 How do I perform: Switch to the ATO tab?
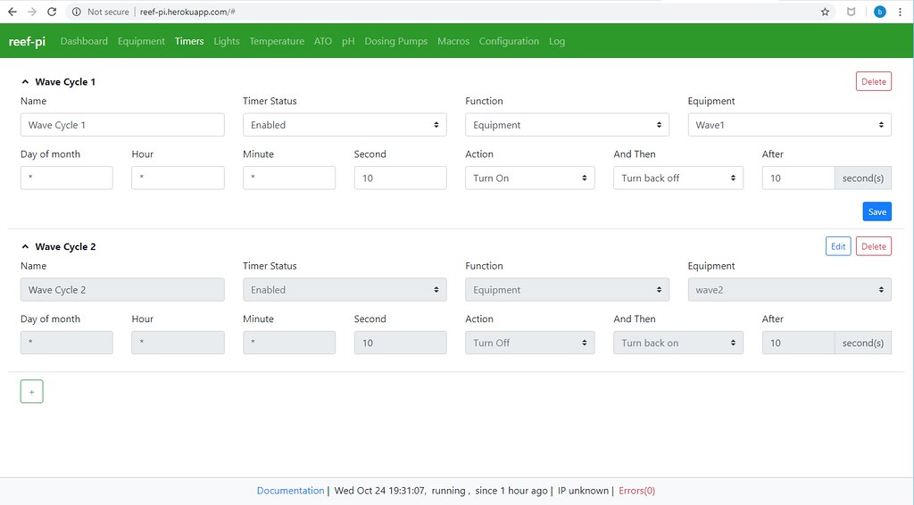point(323,41)
